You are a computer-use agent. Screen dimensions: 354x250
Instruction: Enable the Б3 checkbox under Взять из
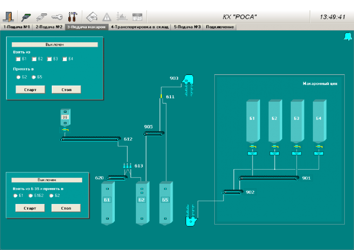(49, 59)
